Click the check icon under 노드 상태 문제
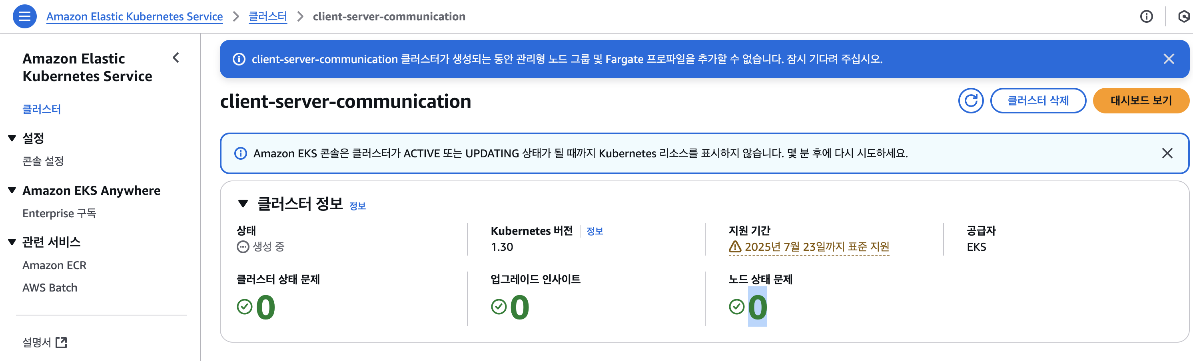Screen dimensions: 1193x361 pyautogui.click(x=736, y=306)
